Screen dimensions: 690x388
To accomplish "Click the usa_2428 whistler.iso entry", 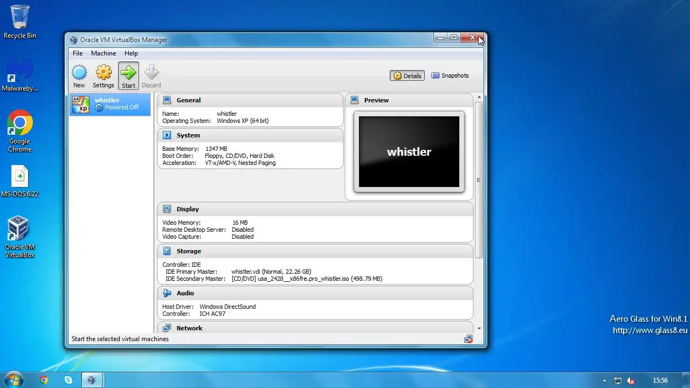I will click(x=307, y=279).
